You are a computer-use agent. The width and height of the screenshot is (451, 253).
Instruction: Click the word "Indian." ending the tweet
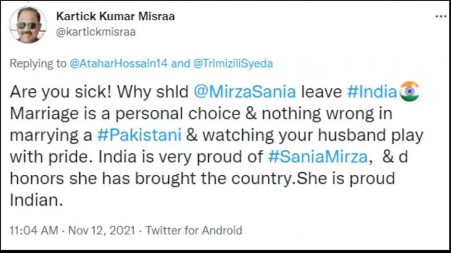point(36,200)
